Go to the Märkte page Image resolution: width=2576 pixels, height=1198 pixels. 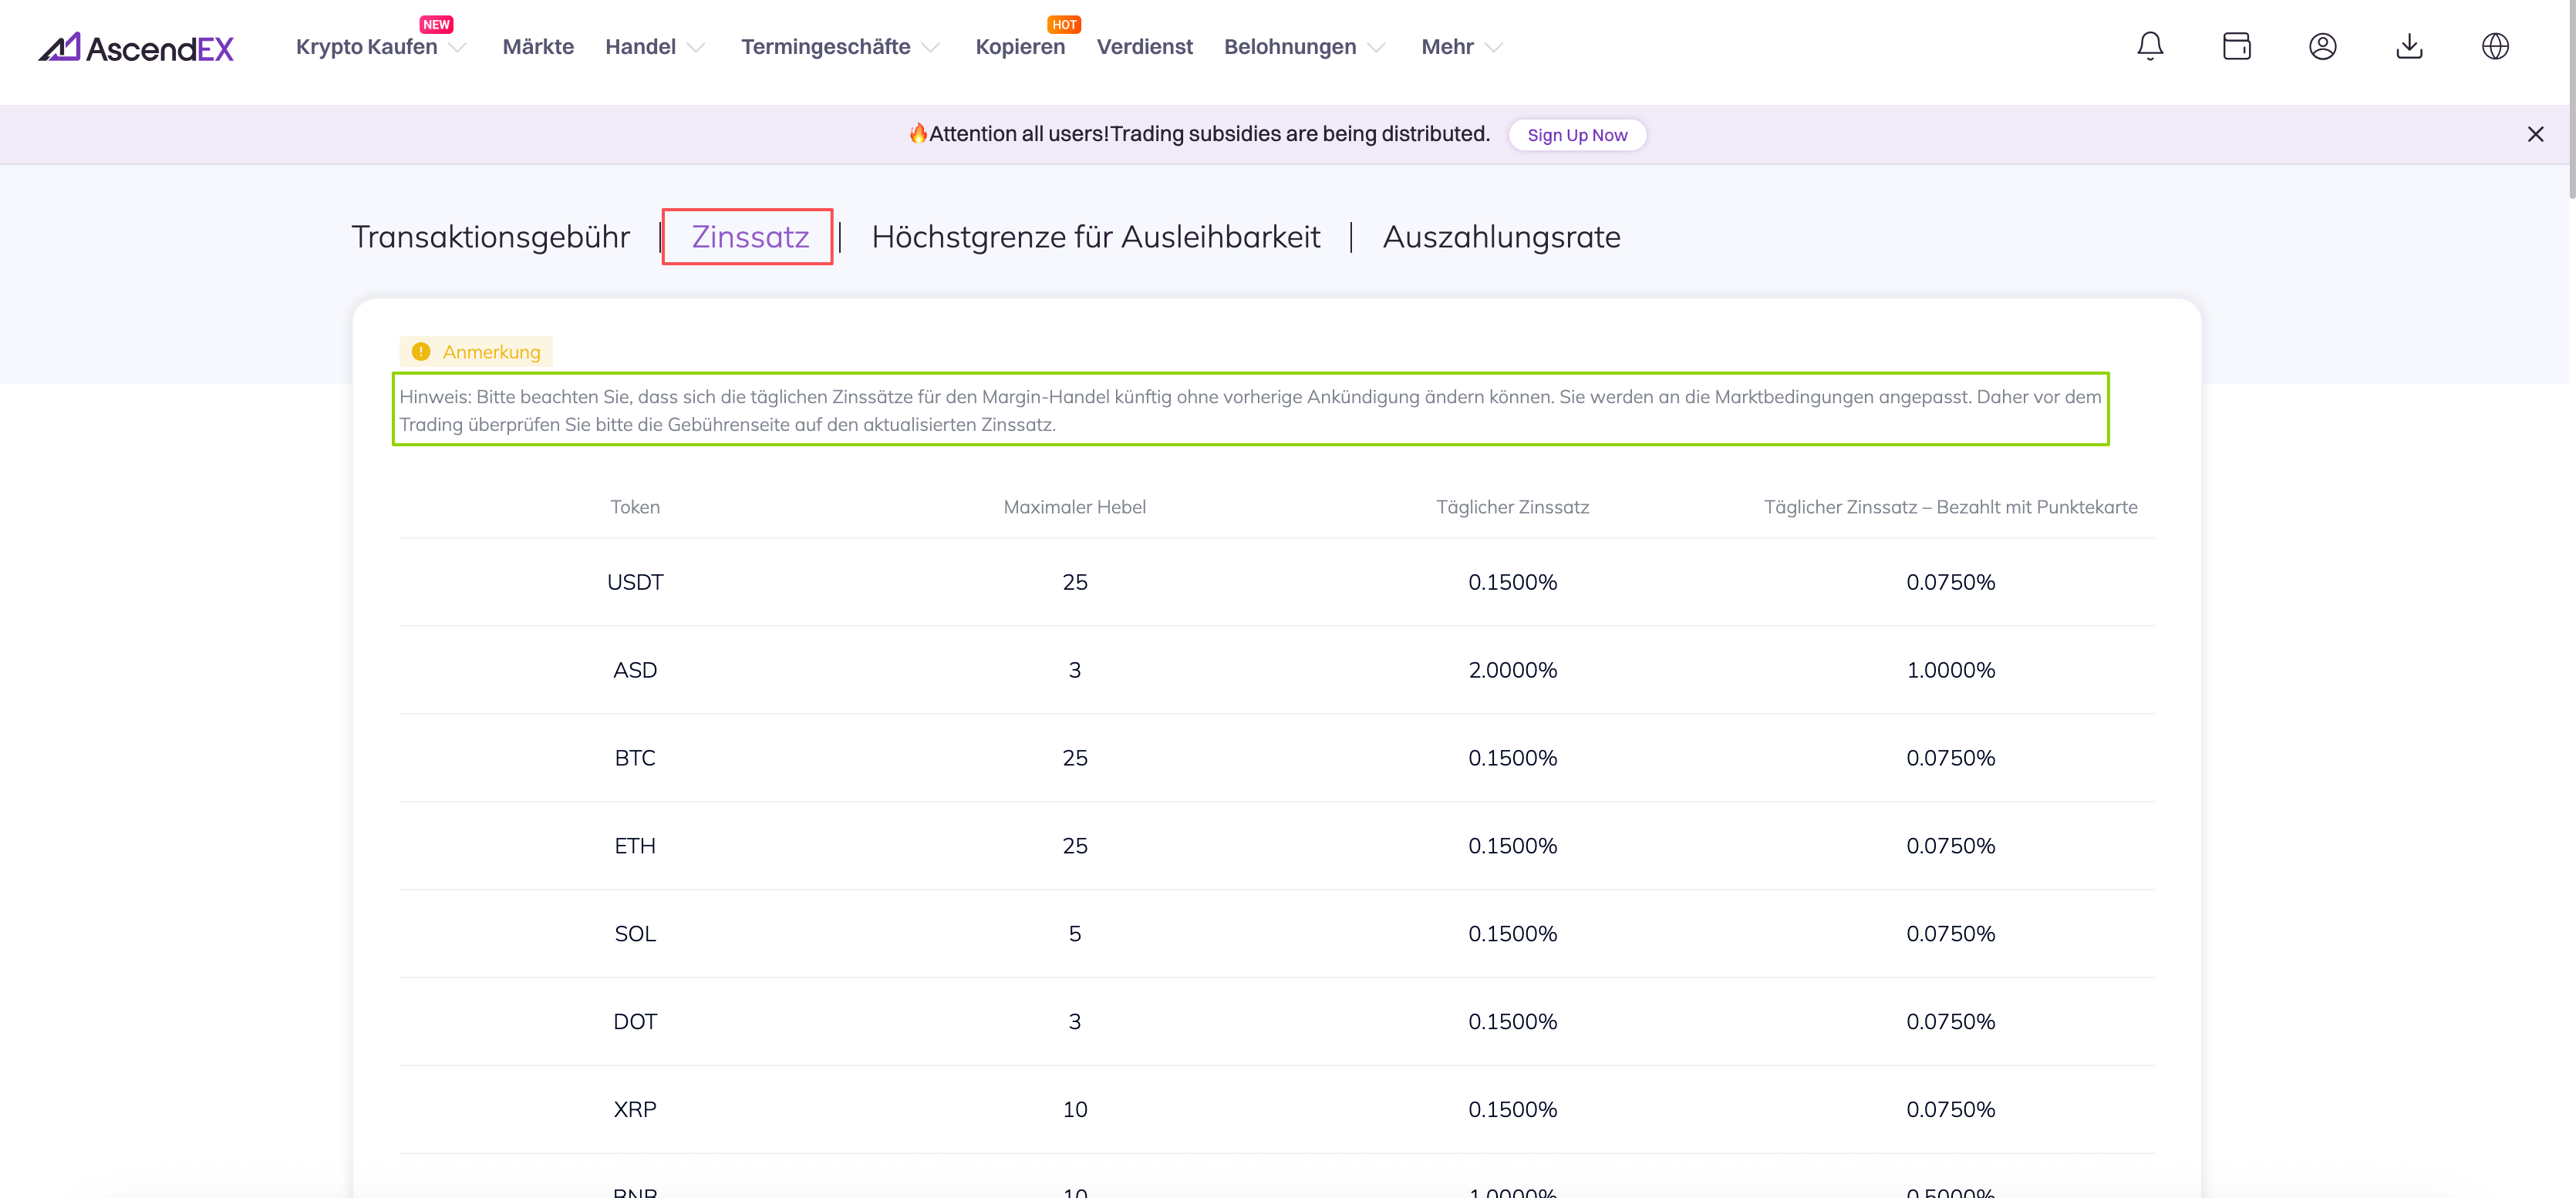(538, 47)
